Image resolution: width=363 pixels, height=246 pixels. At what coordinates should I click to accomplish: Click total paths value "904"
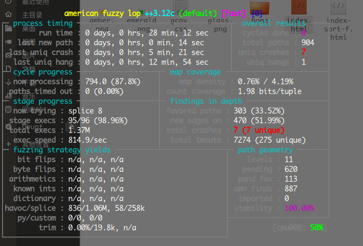point(308,43)
